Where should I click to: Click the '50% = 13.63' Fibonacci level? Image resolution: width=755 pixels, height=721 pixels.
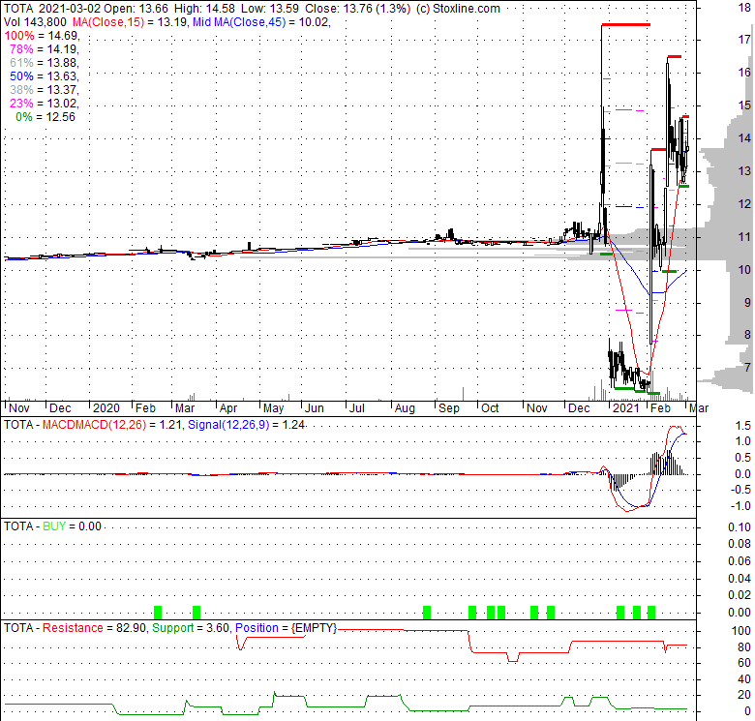pos(44,76)
